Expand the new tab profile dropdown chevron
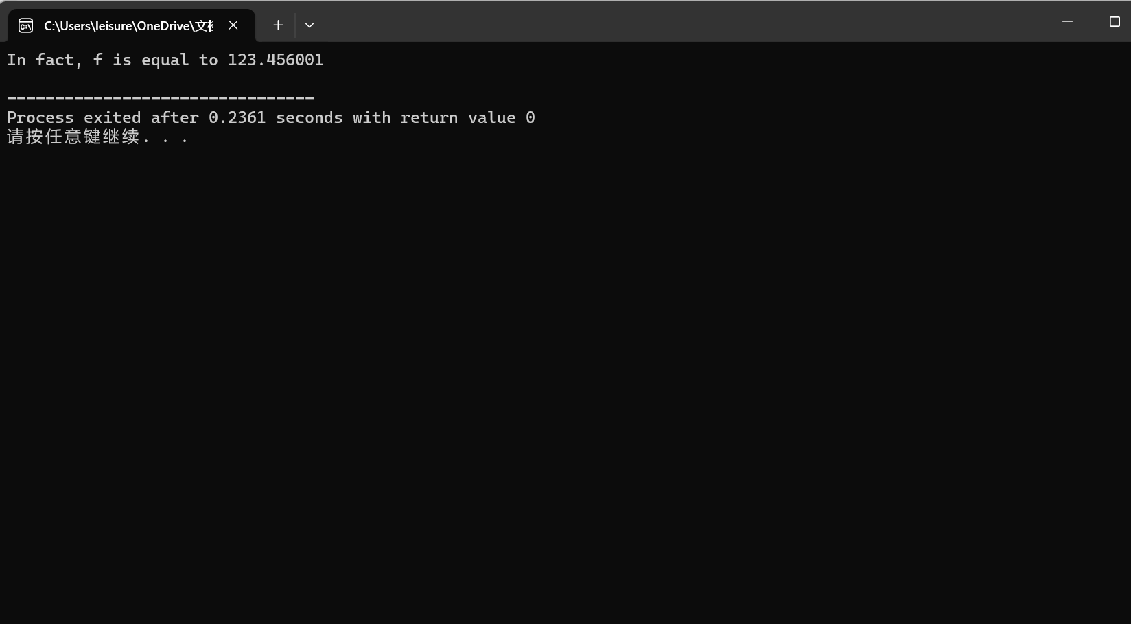1131x624 pixels. pos(310,25)
